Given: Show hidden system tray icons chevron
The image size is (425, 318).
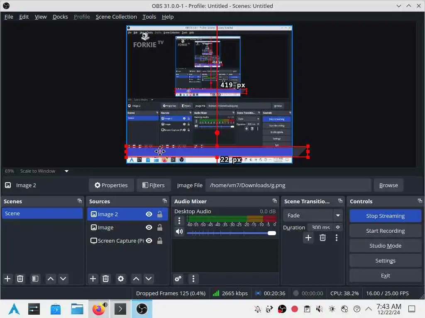Looking at the screenshot, I should pos(369,309).
